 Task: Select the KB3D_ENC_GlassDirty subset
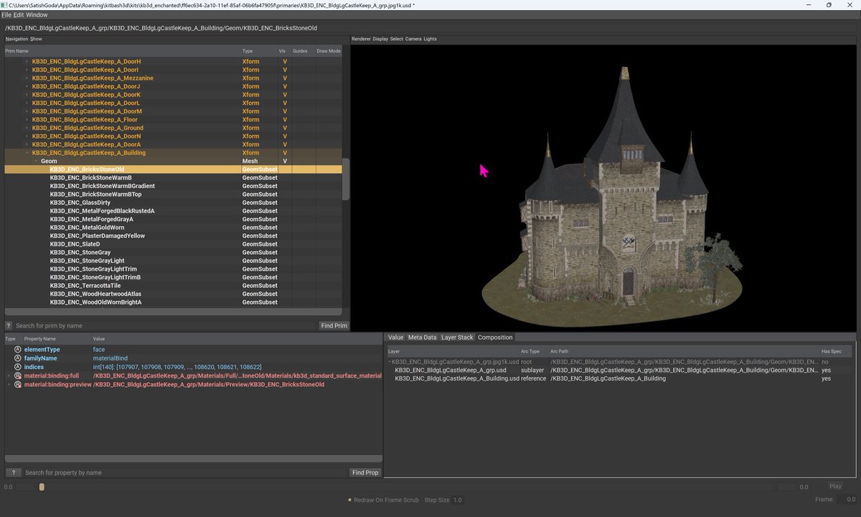coord(80,202)
